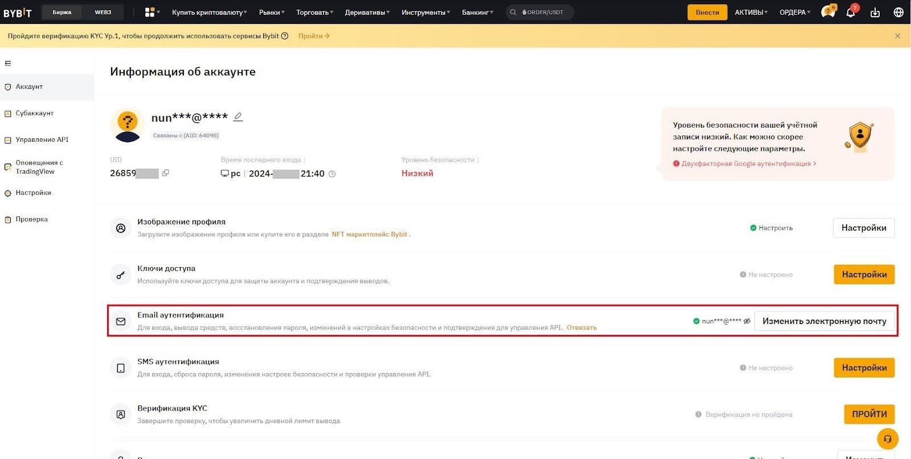Screen dimensions: 911x459
Task: Click Настройки button for profile image
Action: [x=864, y=228]
